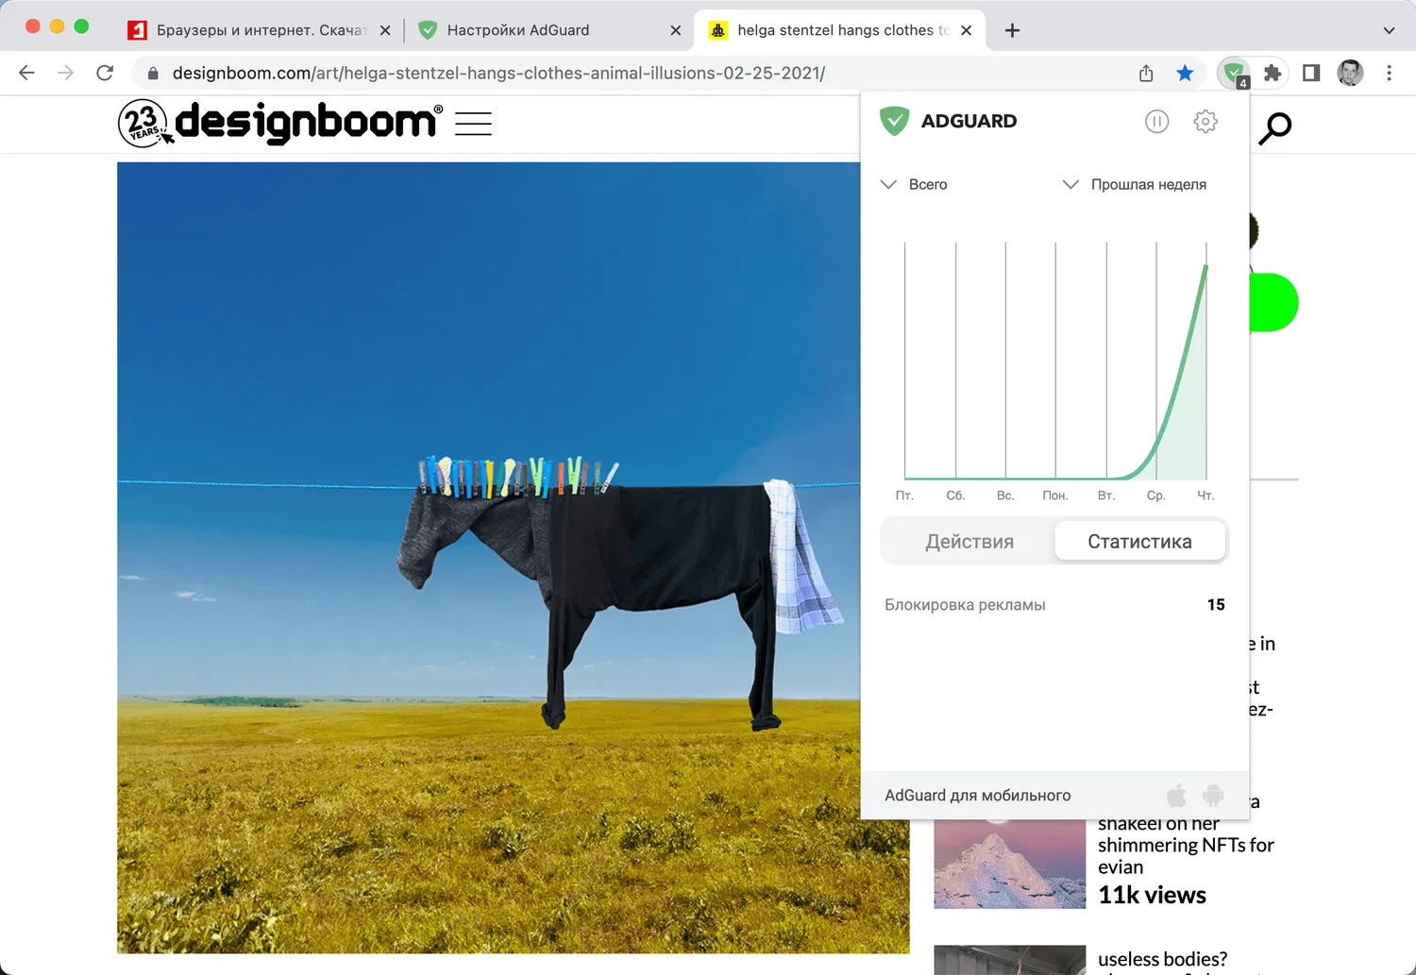Share this page using the share icon
The image size is (1416, 975).
pyautogui.click(x=1146, y=73)
